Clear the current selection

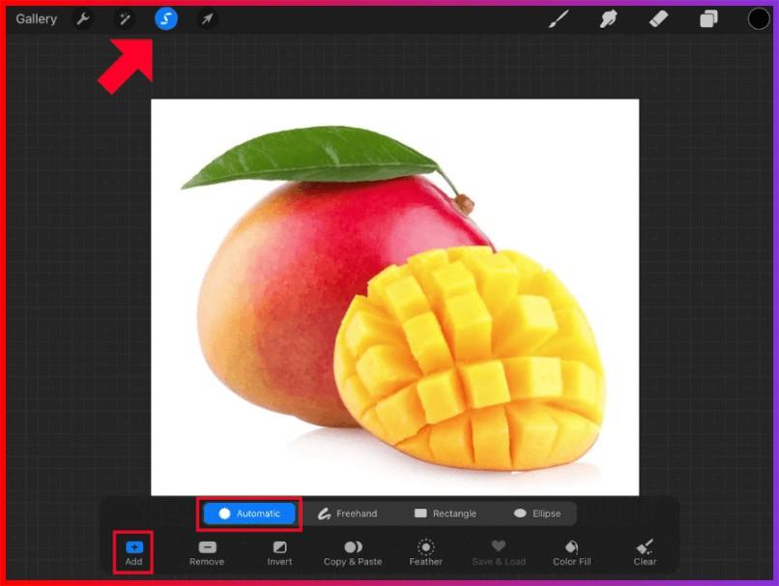[x=645, y=552]
